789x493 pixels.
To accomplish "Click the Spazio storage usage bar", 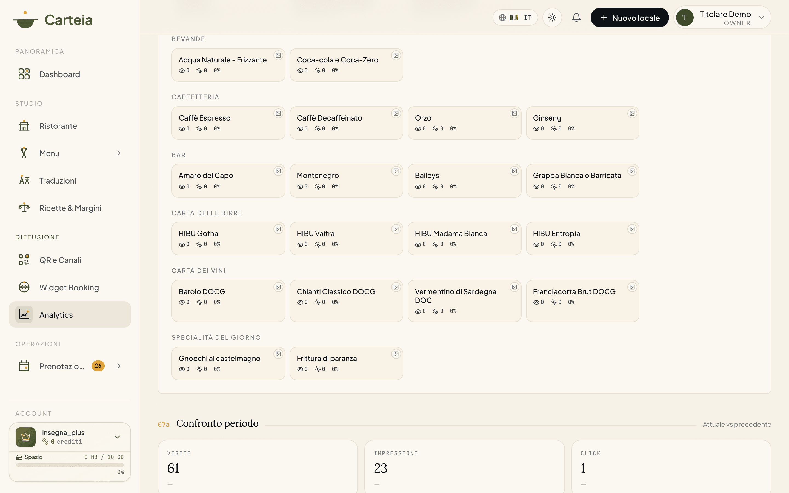I will pyautogui.click(x=70, y=465).
